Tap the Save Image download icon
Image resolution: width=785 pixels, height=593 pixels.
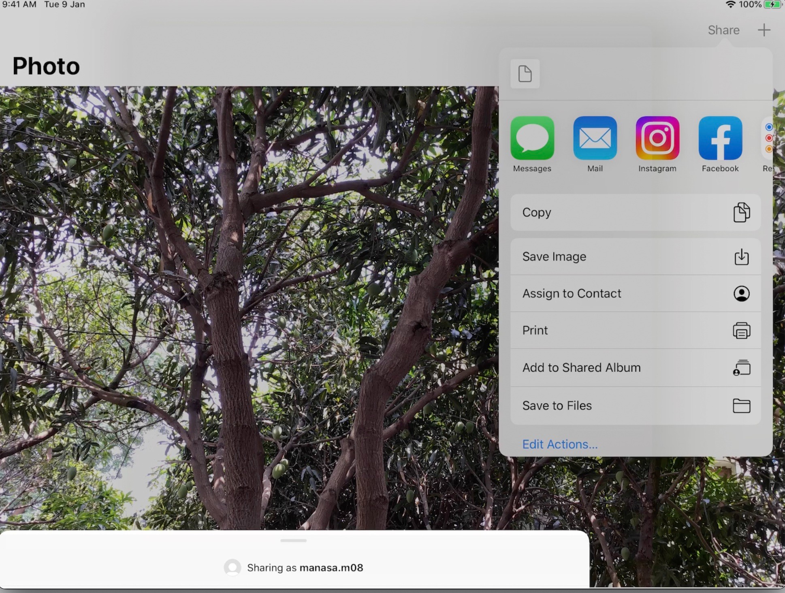click(741, 257)
